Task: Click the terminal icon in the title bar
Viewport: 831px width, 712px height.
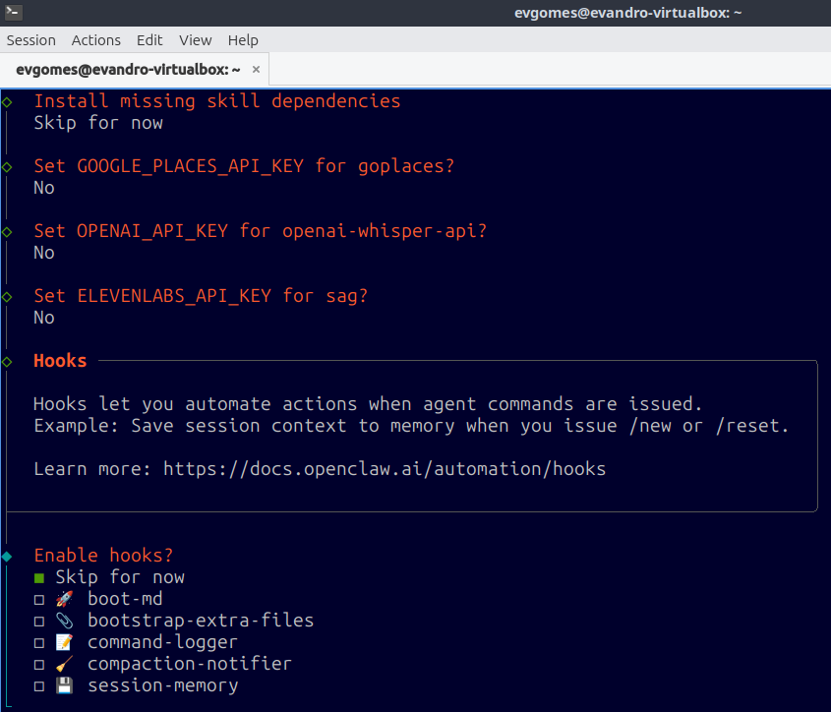Action: click(13, 12)
